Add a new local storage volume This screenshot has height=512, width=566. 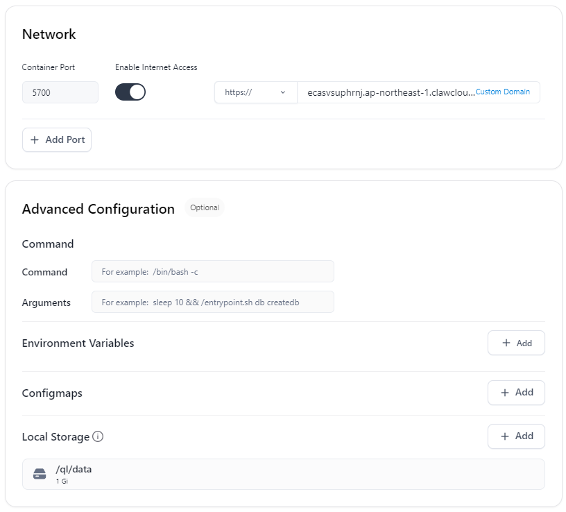pyautogui.click(x=516, y=436)
